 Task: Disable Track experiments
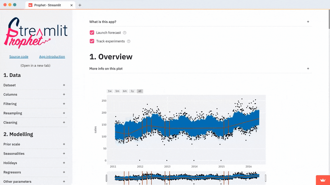pyautogui.click(x=92, y=41)
